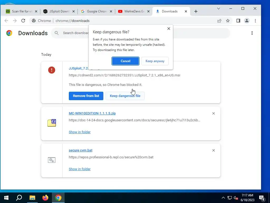270x203 pixels.
Task: Open the profile avatar menu
Action: pyautogui.click(x=247, y=21)
